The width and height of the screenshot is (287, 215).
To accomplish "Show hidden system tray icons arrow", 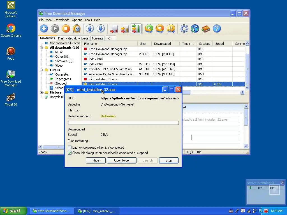I will coord(261,211).
